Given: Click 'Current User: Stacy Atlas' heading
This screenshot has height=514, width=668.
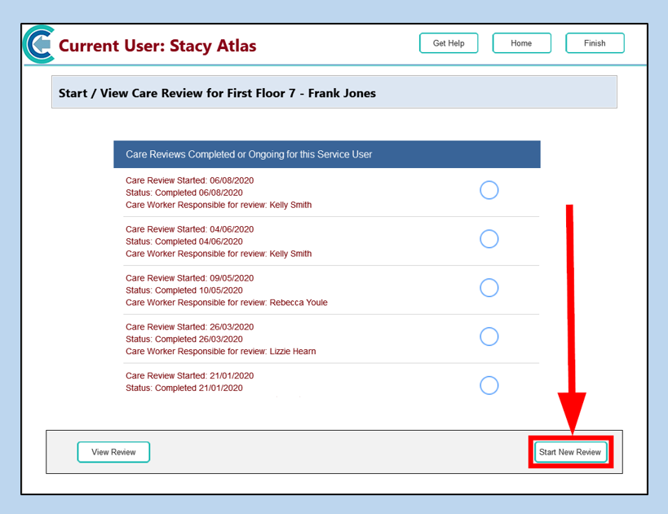Looking at the screenshot, I should pyautogui.click(x=157, y=46).
